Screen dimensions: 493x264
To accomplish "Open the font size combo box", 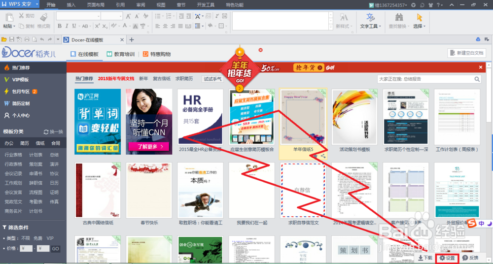I will 112,16.
